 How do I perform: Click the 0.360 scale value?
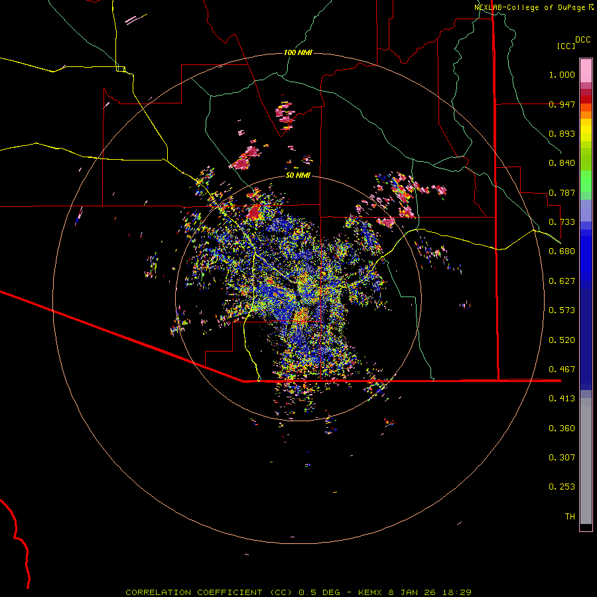(562, 429)
